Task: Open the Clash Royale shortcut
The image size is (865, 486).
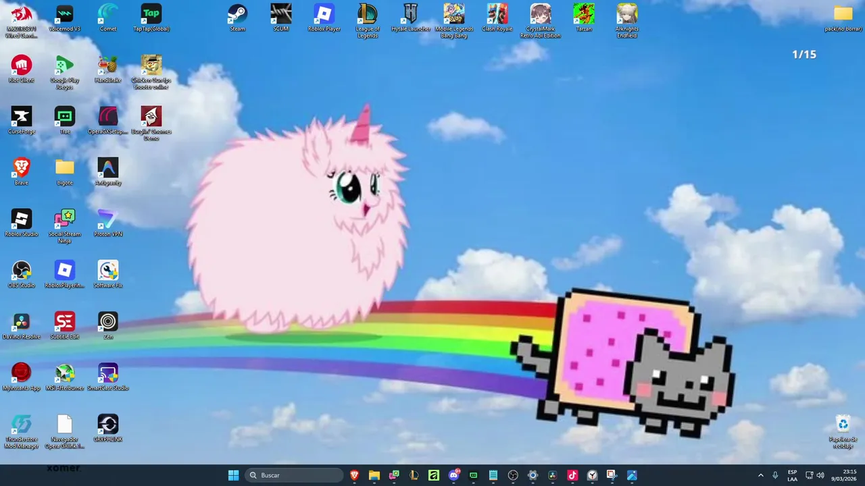Action: 497,18
